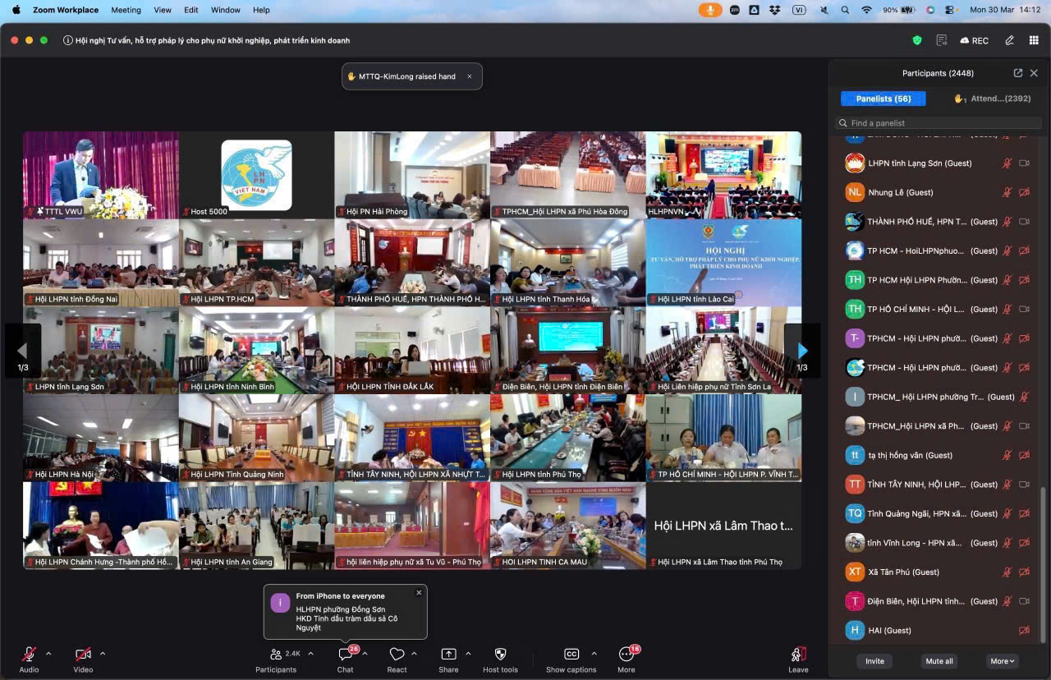Click the React heart icon
1051x680 pixels.
[x=397, y=655]
